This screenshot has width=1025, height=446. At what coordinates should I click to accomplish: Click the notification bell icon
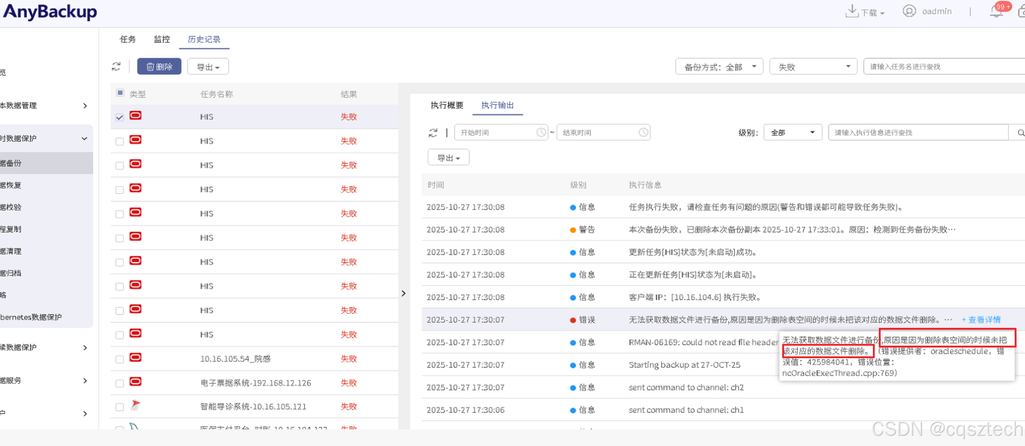tap(996, 11)
